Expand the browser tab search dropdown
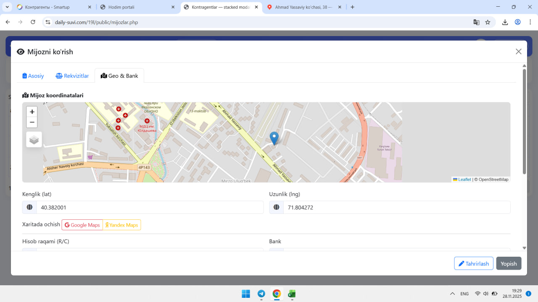Image resolution: width=538 pixels, height=302 pixels. tap(7, 7)
